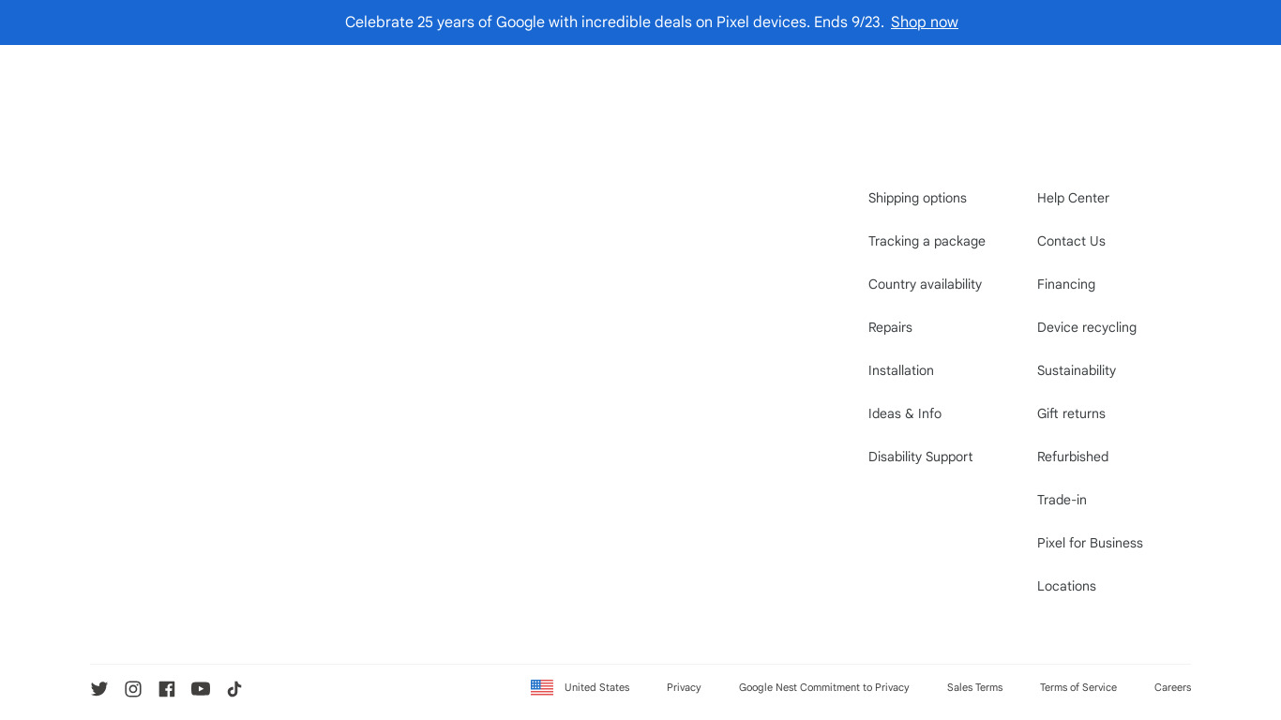Click the United States flag icon

542,687
